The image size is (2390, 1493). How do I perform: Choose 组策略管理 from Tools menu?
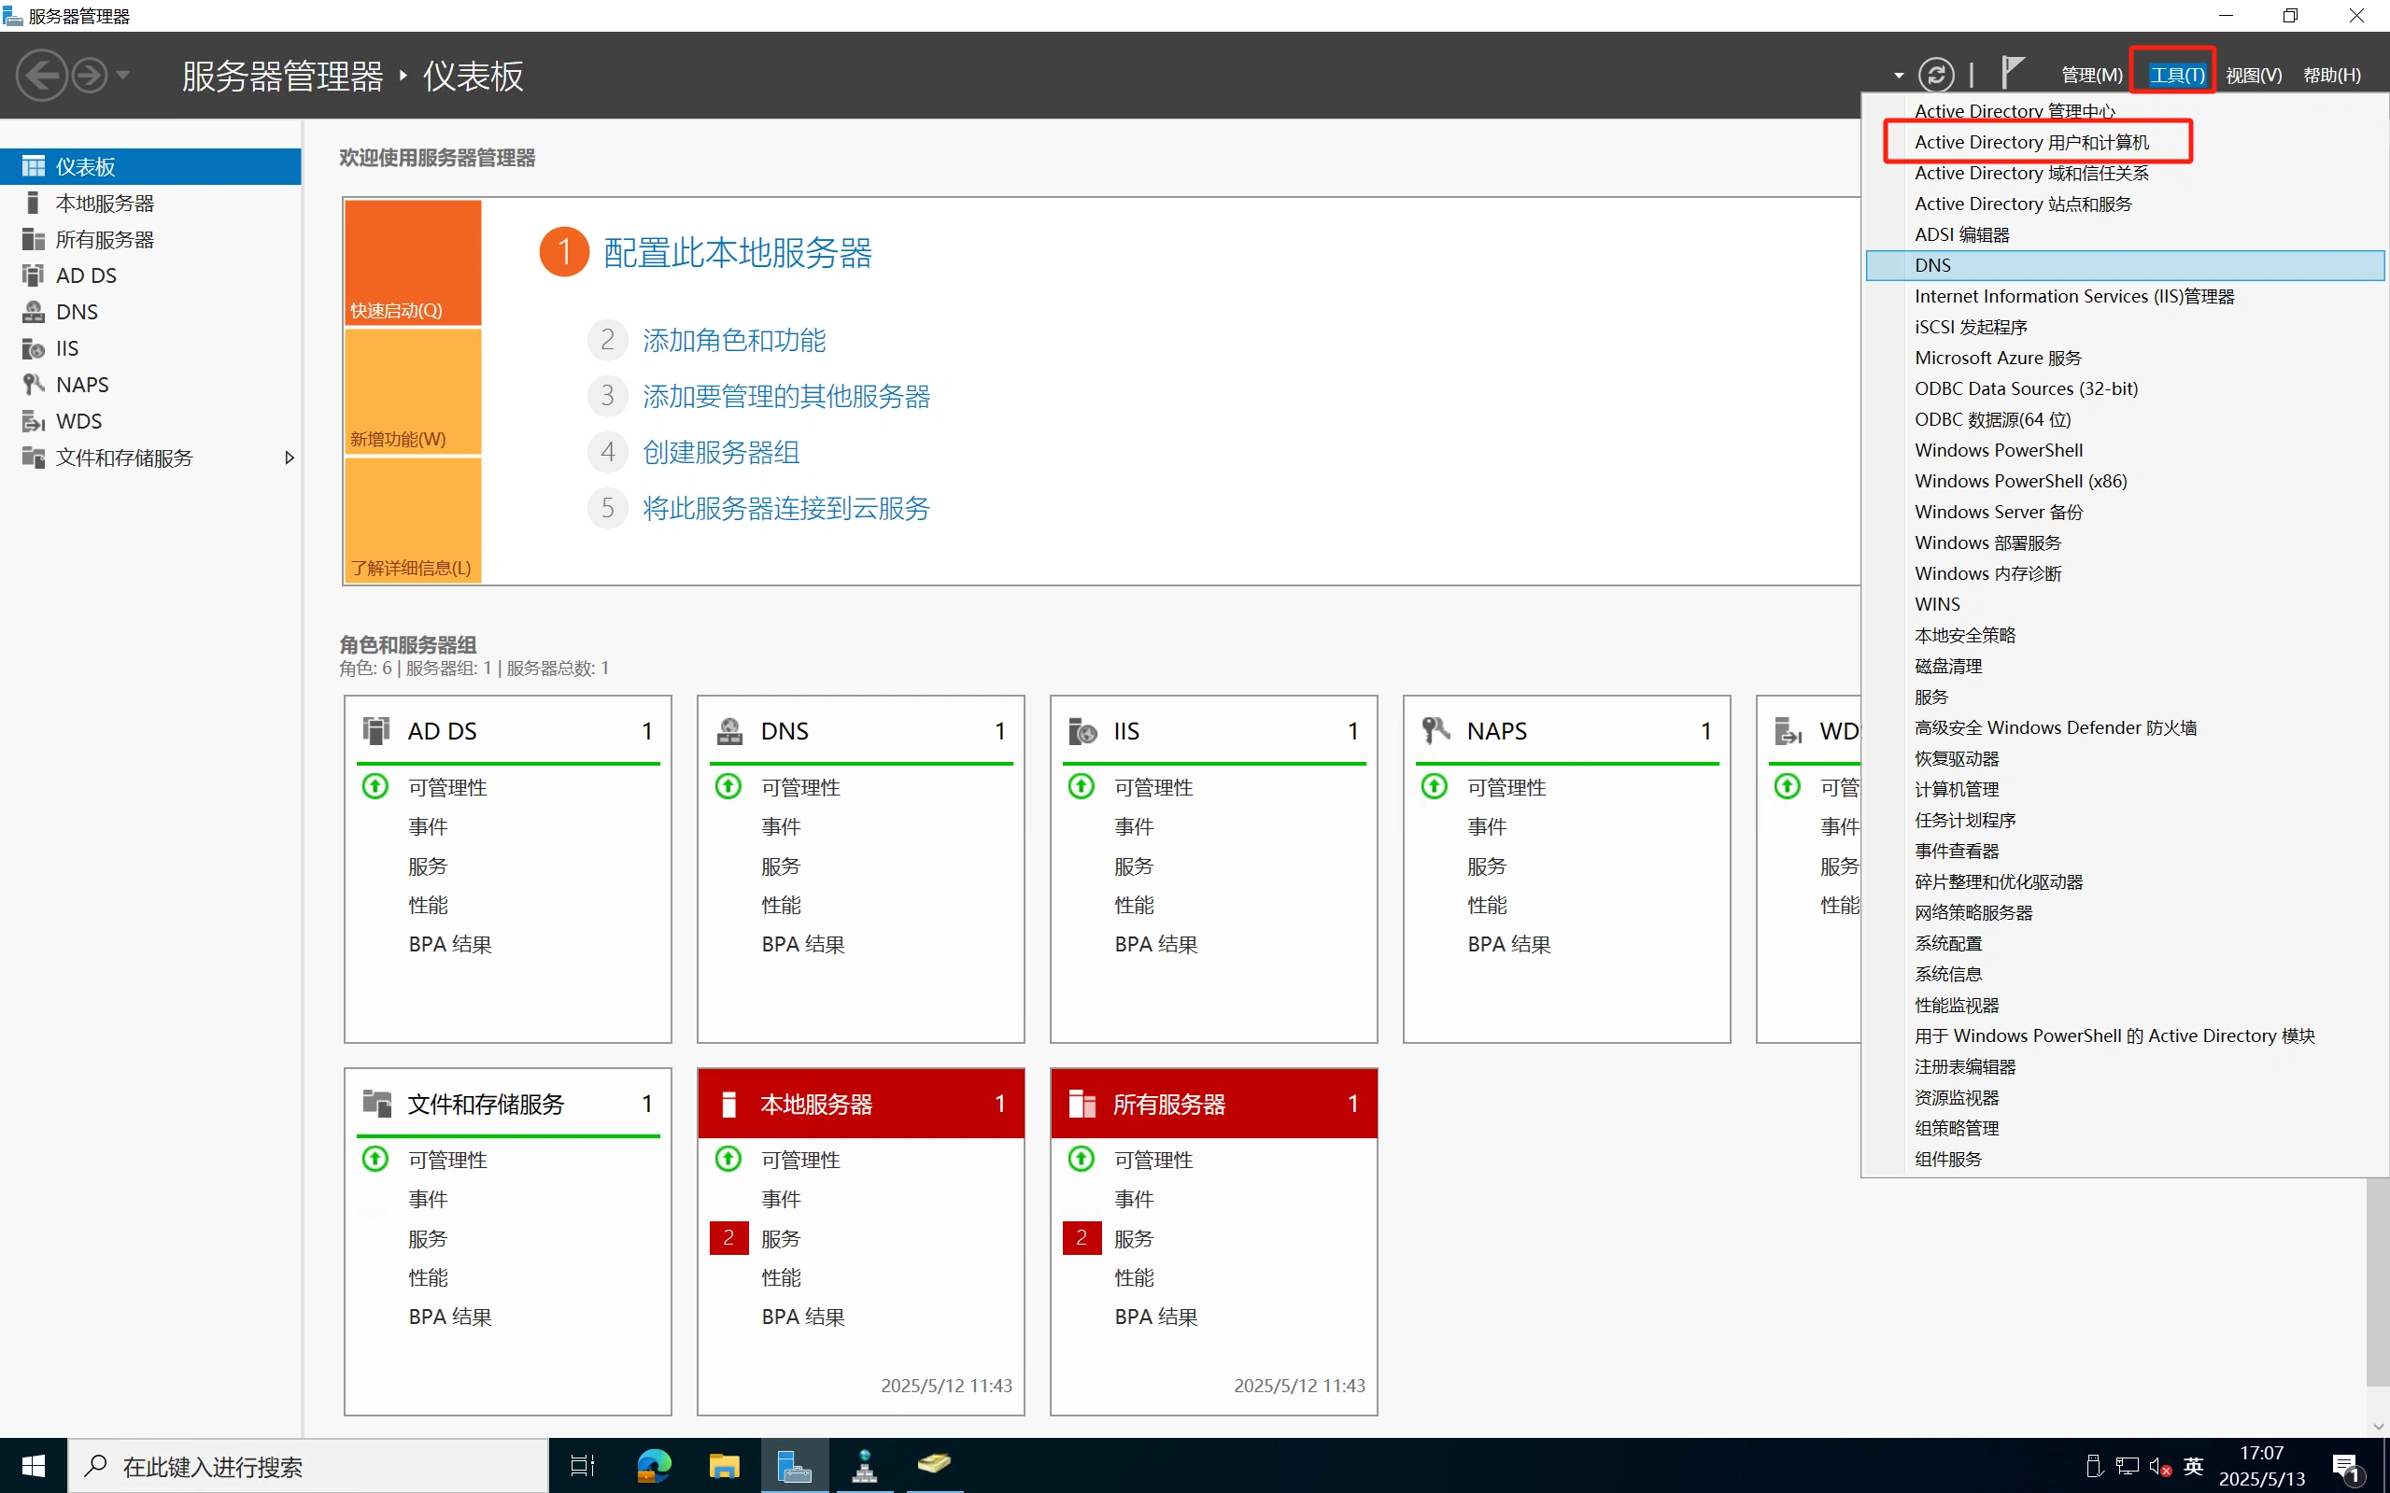pos(2125,1128)
